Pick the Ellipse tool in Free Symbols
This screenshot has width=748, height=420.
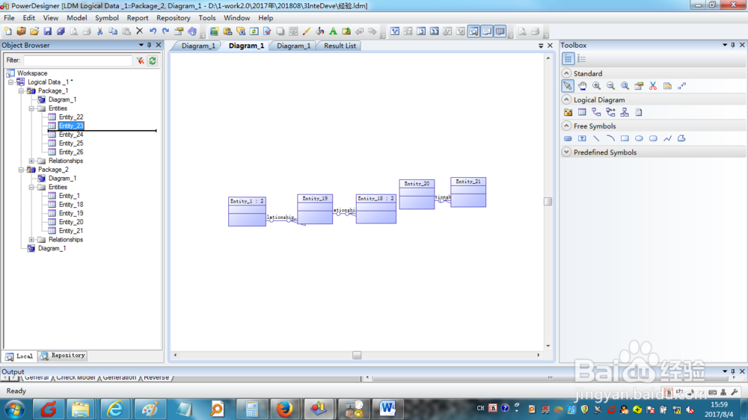[639, 138]
